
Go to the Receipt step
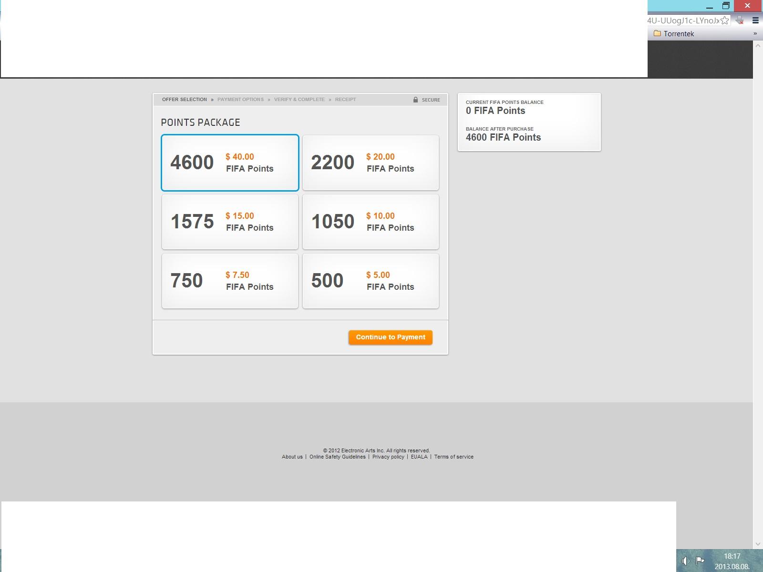(x=345, y=100)
